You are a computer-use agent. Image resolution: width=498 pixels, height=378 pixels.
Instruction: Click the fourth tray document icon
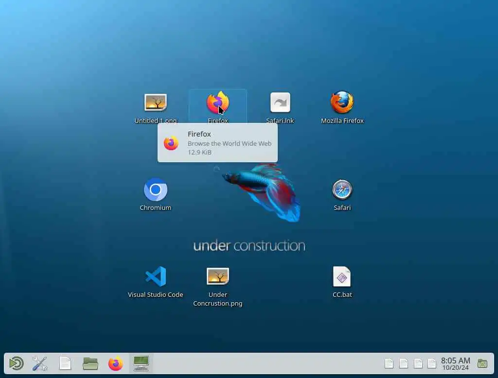pyautogui.click(x=432, y=363)
